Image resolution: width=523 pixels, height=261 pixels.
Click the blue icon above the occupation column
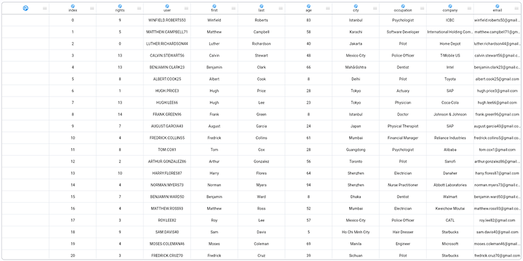pyautogui.click(x=403, y=6)
